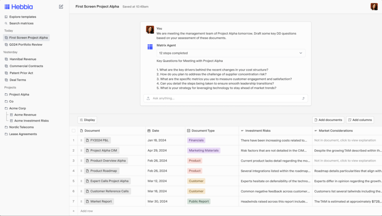Click the Matrix Agent grid icon

pyautogui.click(x=150, y=47)
